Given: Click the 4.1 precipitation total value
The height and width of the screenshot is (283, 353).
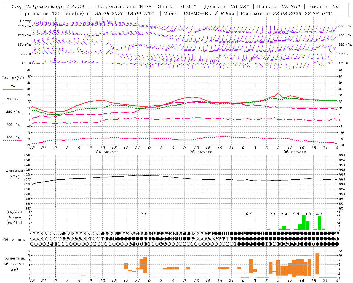Looking at the screenshot, I should coord(319,214).
